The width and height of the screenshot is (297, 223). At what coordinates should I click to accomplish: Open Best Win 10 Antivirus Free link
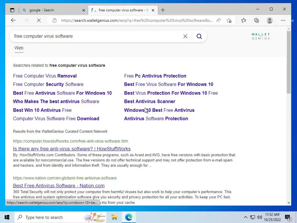pos(42,110)
